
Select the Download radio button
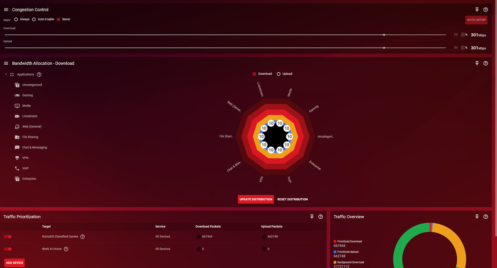pyautogui.click(x=254, y=74)
